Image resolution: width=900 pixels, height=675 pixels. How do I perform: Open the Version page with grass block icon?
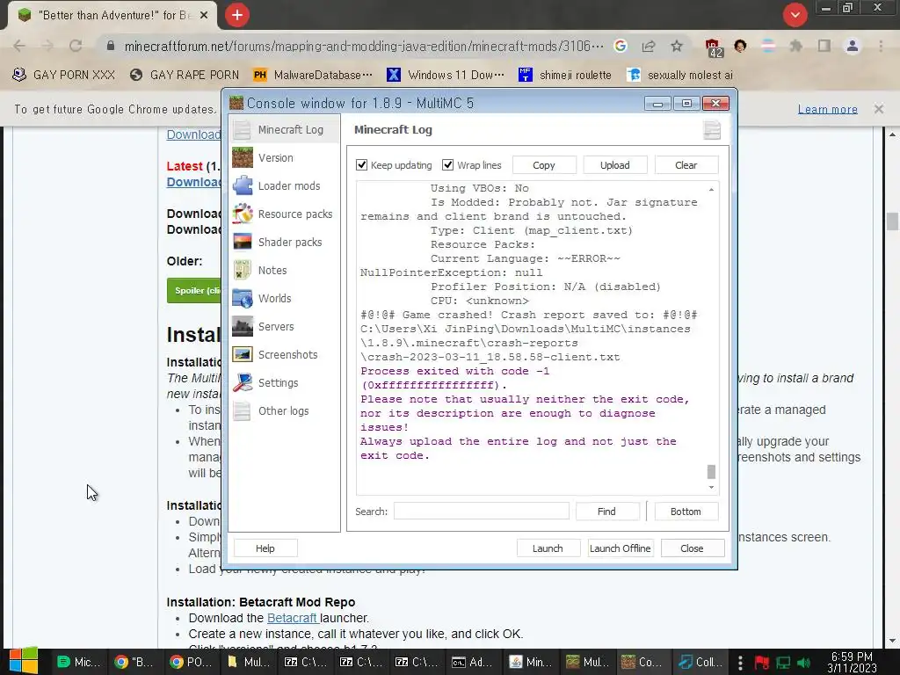pyautogui.click(x=284, y=158)
